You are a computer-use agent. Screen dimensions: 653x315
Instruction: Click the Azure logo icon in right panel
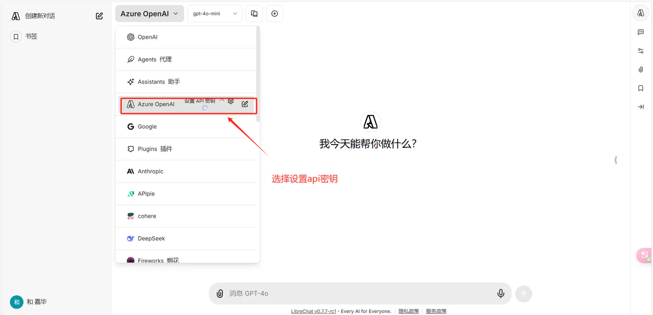(x=641, y=13)
